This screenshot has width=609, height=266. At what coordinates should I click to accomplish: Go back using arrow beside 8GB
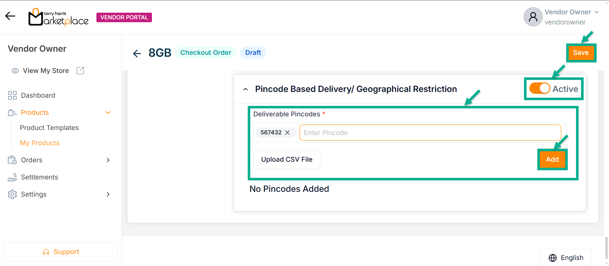pyautogui.click(x=137, y=53)
